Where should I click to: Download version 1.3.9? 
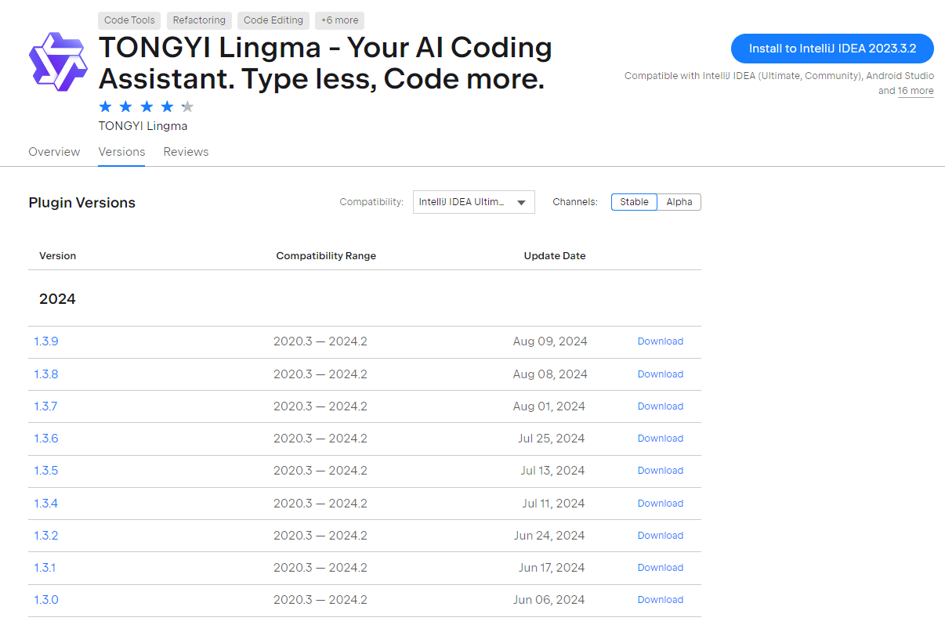click(x=660, y=341)
